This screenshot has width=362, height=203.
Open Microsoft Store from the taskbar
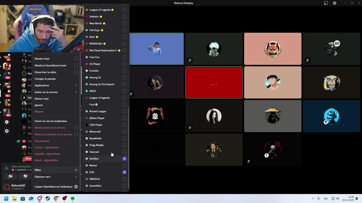(23, 199)
